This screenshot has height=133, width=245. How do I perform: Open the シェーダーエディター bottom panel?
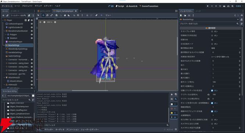click(90, 130)
